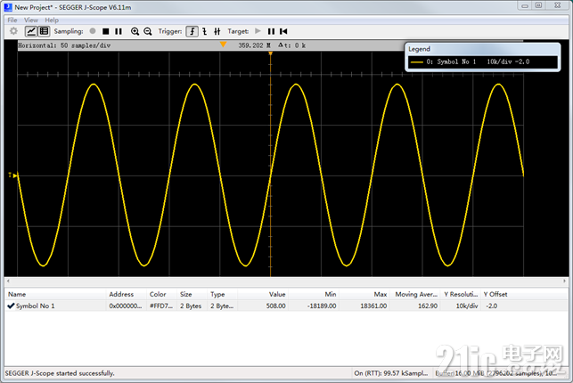Click the Moving Average column header

(x=415, y=294)
